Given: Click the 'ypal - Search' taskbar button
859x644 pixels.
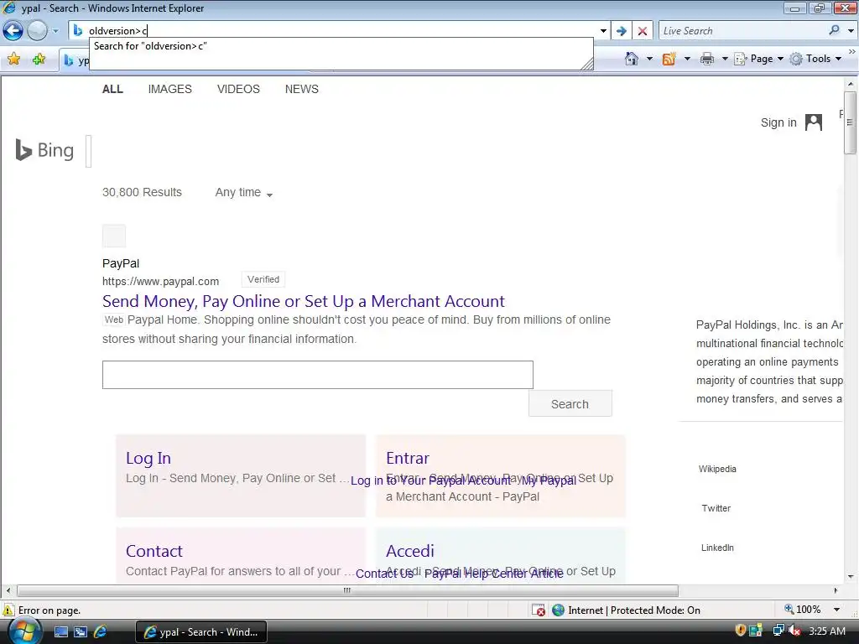Looking at the screenshot, I should click(200, 632).
